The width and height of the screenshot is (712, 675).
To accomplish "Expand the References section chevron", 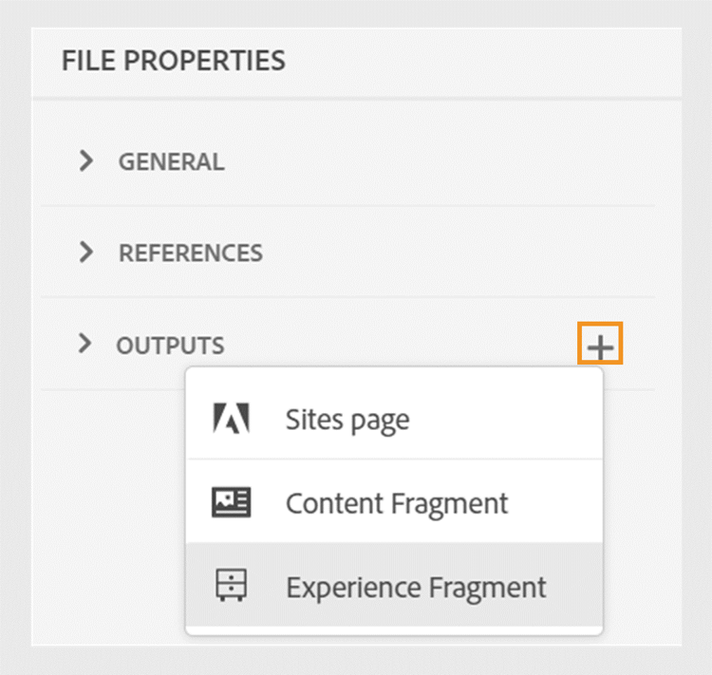I will pos(86,253).
